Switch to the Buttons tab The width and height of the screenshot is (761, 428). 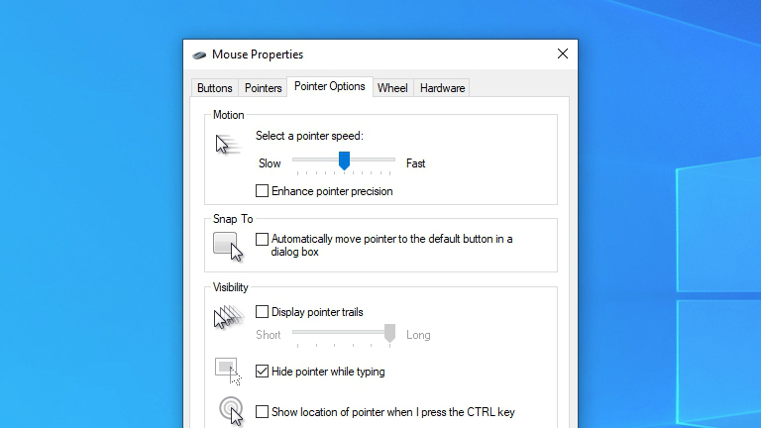point(214,88)
